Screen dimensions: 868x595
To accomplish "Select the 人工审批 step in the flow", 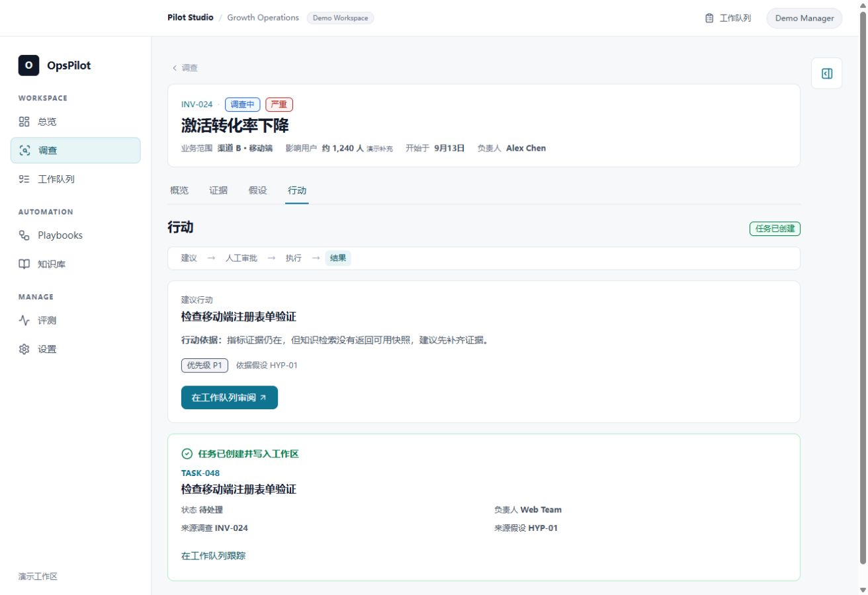I will point(241,258).
